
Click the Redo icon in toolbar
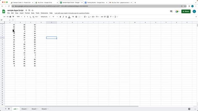point(7,17)
